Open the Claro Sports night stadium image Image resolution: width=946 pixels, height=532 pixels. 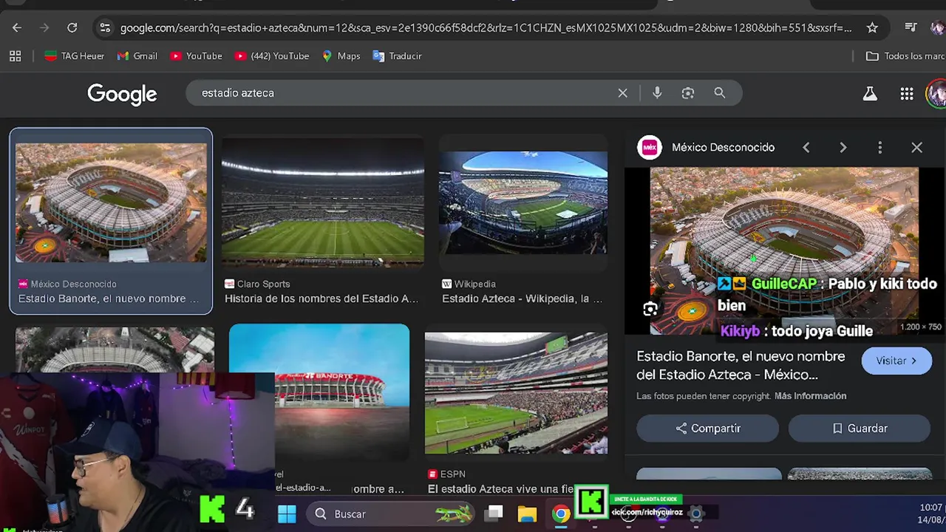pos(323,201)
